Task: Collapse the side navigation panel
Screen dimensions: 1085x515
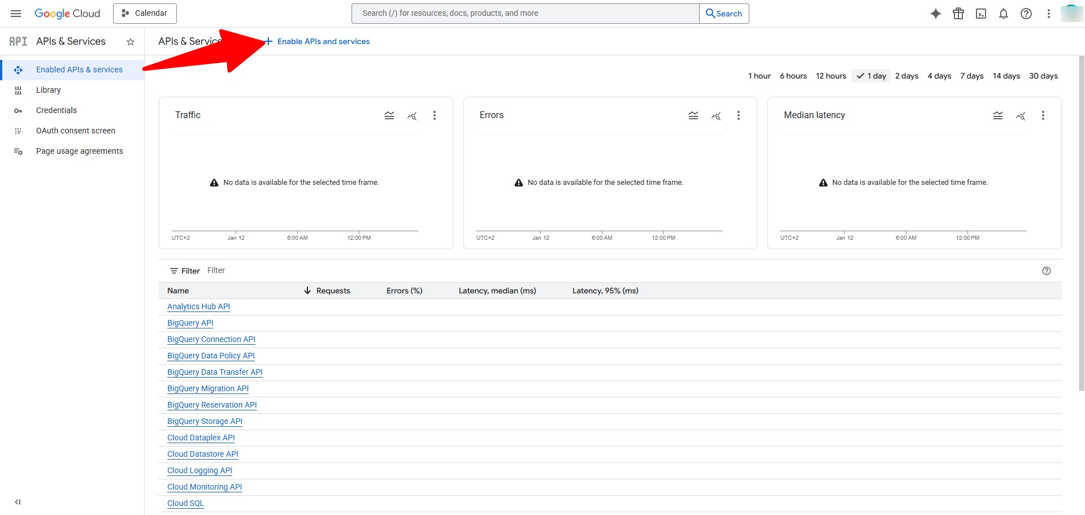Action: [18, 502]
